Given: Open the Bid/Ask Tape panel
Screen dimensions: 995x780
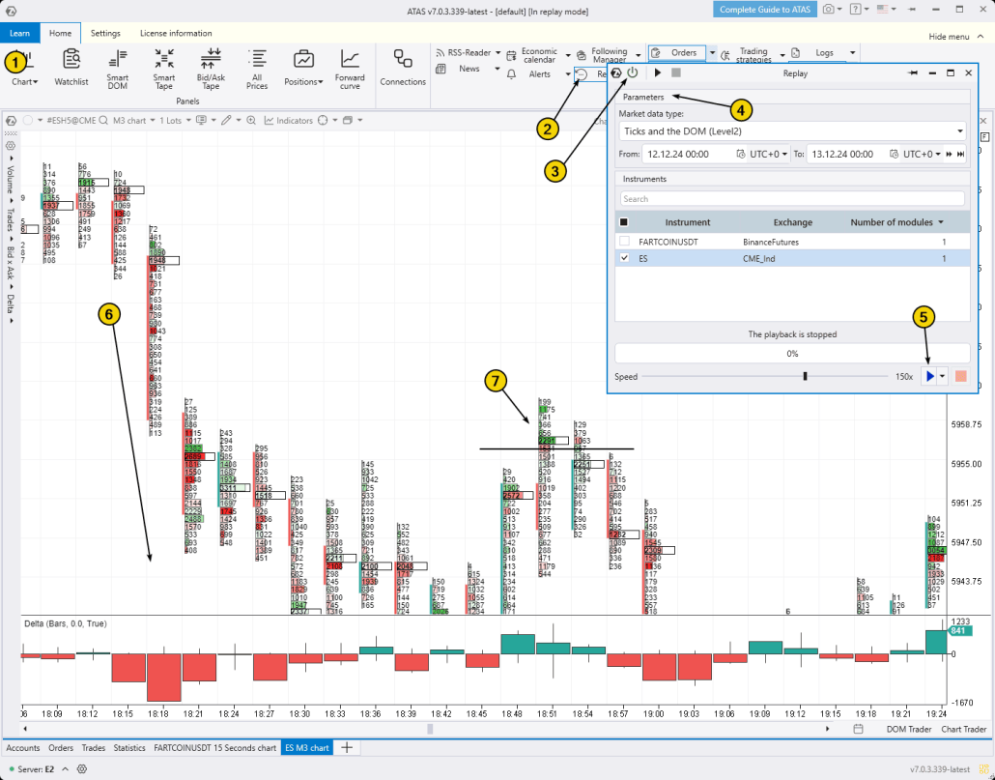Looking at the screenshot, I should [x=210, y=70].
